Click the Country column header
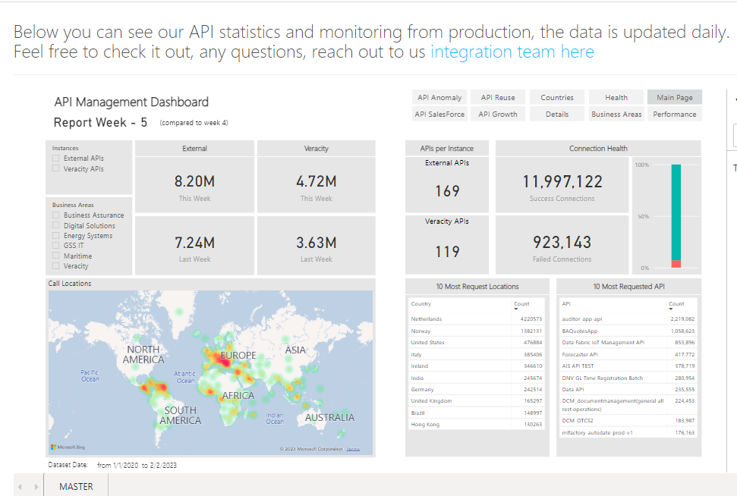Viewport: 737px width, 496px height. (x=421, y=304)
